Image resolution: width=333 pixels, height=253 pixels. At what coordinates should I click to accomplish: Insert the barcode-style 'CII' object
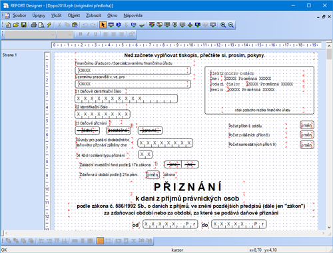134,25
